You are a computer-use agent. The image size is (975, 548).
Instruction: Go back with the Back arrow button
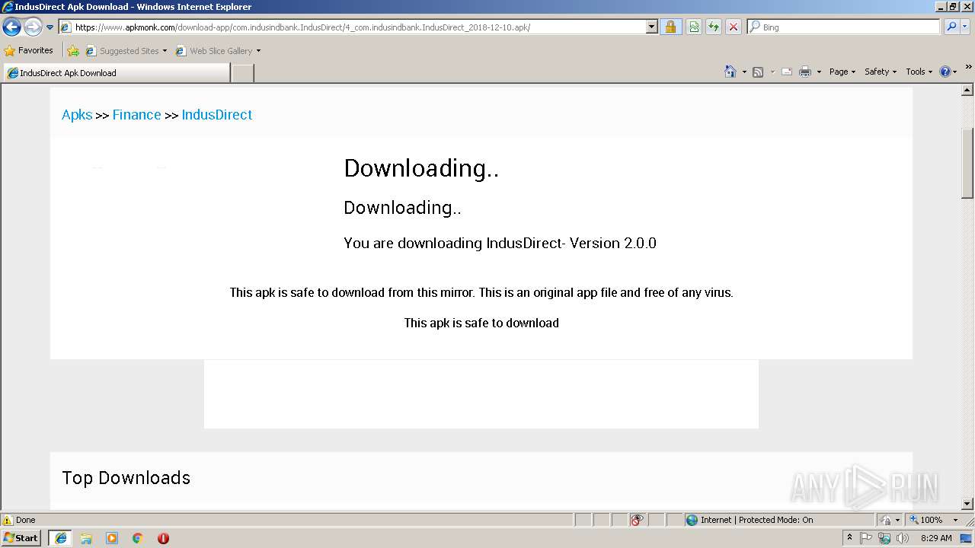[x=12, y=27]
